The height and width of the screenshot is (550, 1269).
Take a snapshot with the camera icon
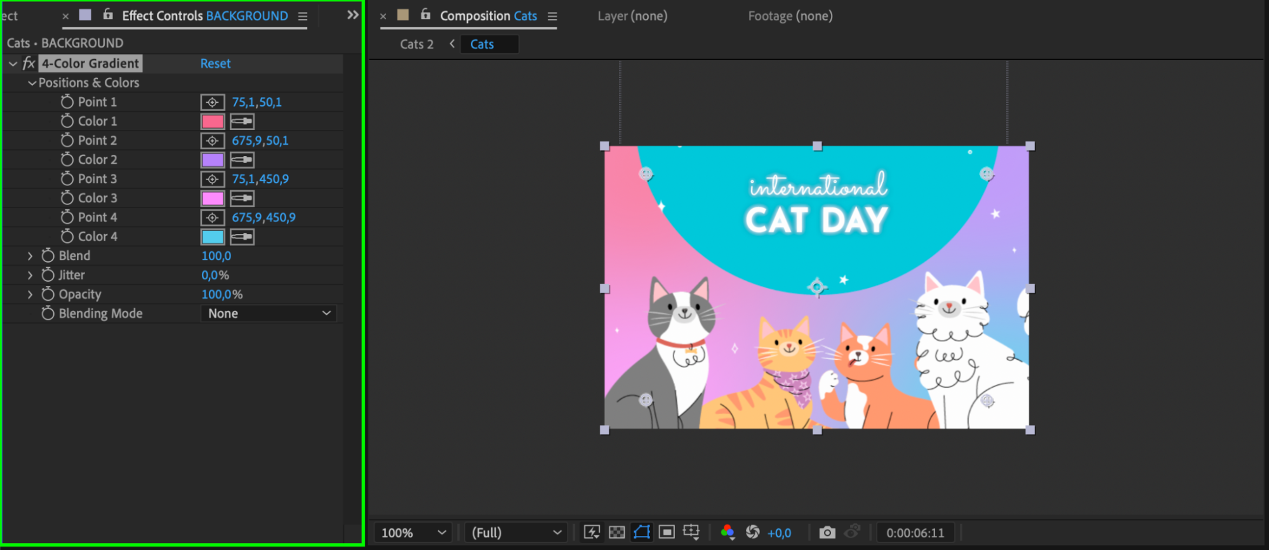click(827, 532)
